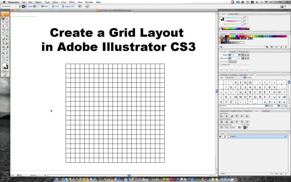This screenshot has width=291, height=182.
Task: Open Glyphs font style dropdown
Action: coord(279,106)
